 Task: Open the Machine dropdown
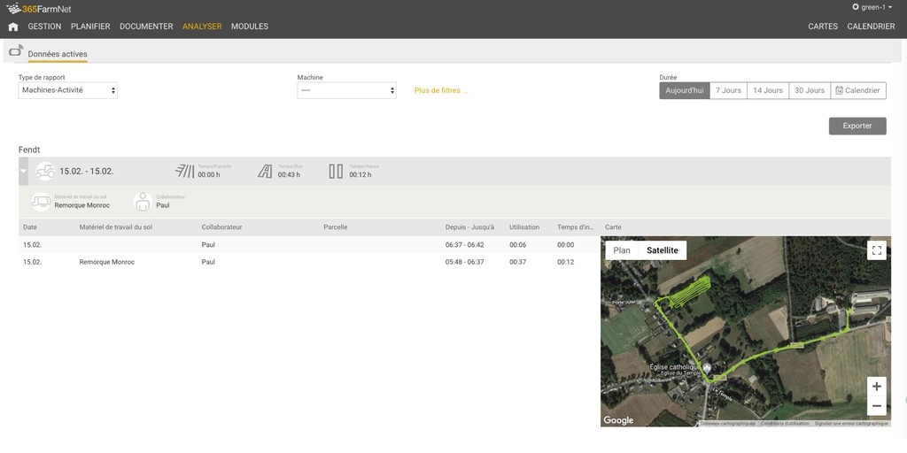[x=346, y=90]
